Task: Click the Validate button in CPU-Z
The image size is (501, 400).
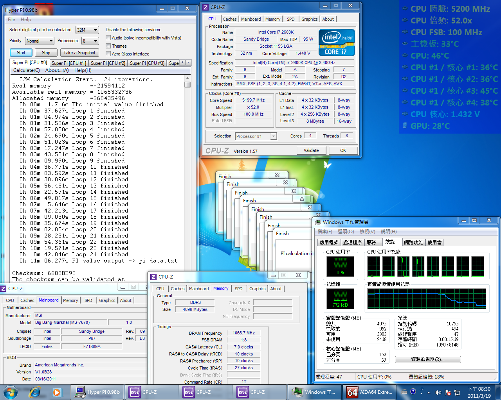Action: point(311,150)
